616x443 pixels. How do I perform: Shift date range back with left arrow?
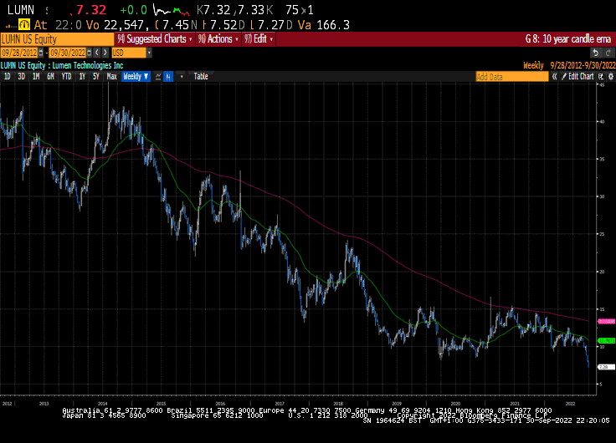[97, 53]
